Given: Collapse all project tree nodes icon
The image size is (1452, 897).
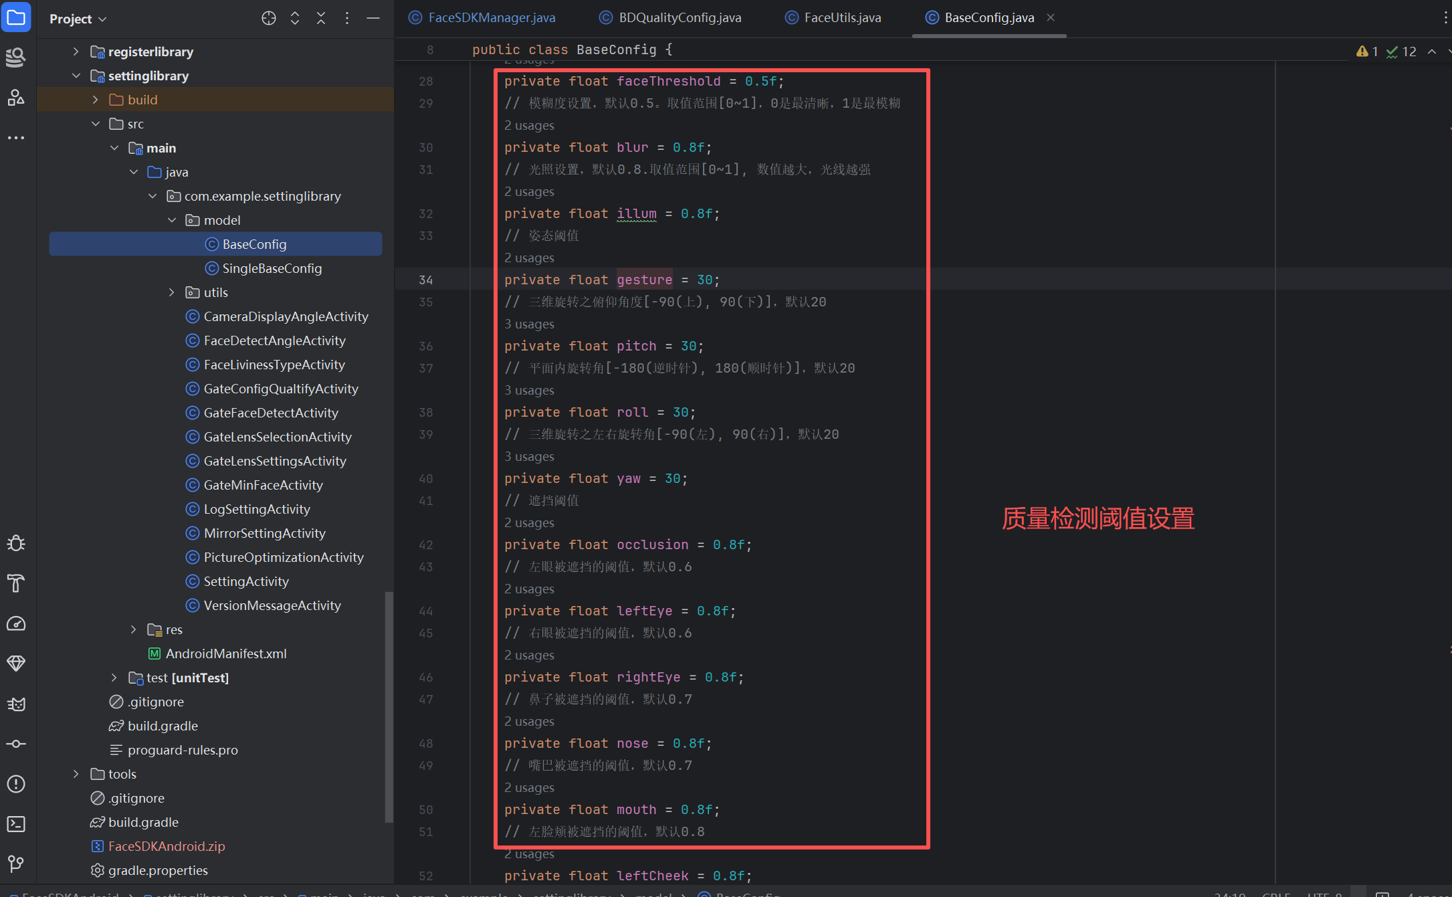Looking at the screenshot, I should pos(321,19).
